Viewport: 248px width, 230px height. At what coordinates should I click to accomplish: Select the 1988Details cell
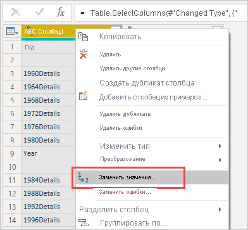[x=48, y=193]
